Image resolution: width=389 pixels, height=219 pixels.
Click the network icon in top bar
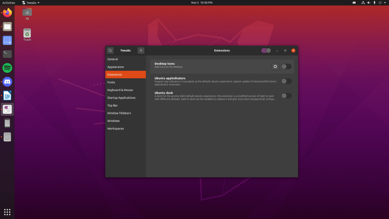363,3
